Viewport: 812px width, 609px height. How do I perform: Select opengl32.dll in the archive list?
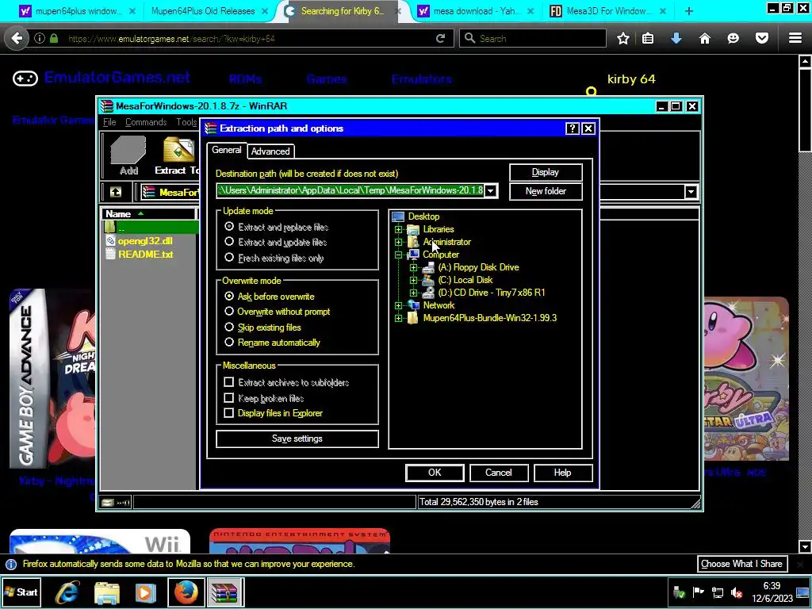click(145, 241)
